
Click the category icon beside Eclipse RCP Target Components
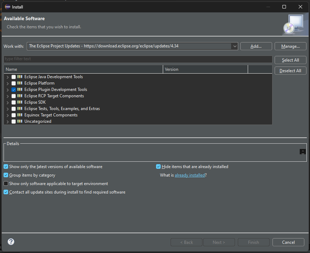pyautogui.click(x=20, y=96)
